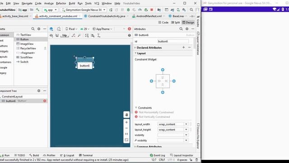Collapse the Layout section
This screenshot has height=163, width=289.
135,53
